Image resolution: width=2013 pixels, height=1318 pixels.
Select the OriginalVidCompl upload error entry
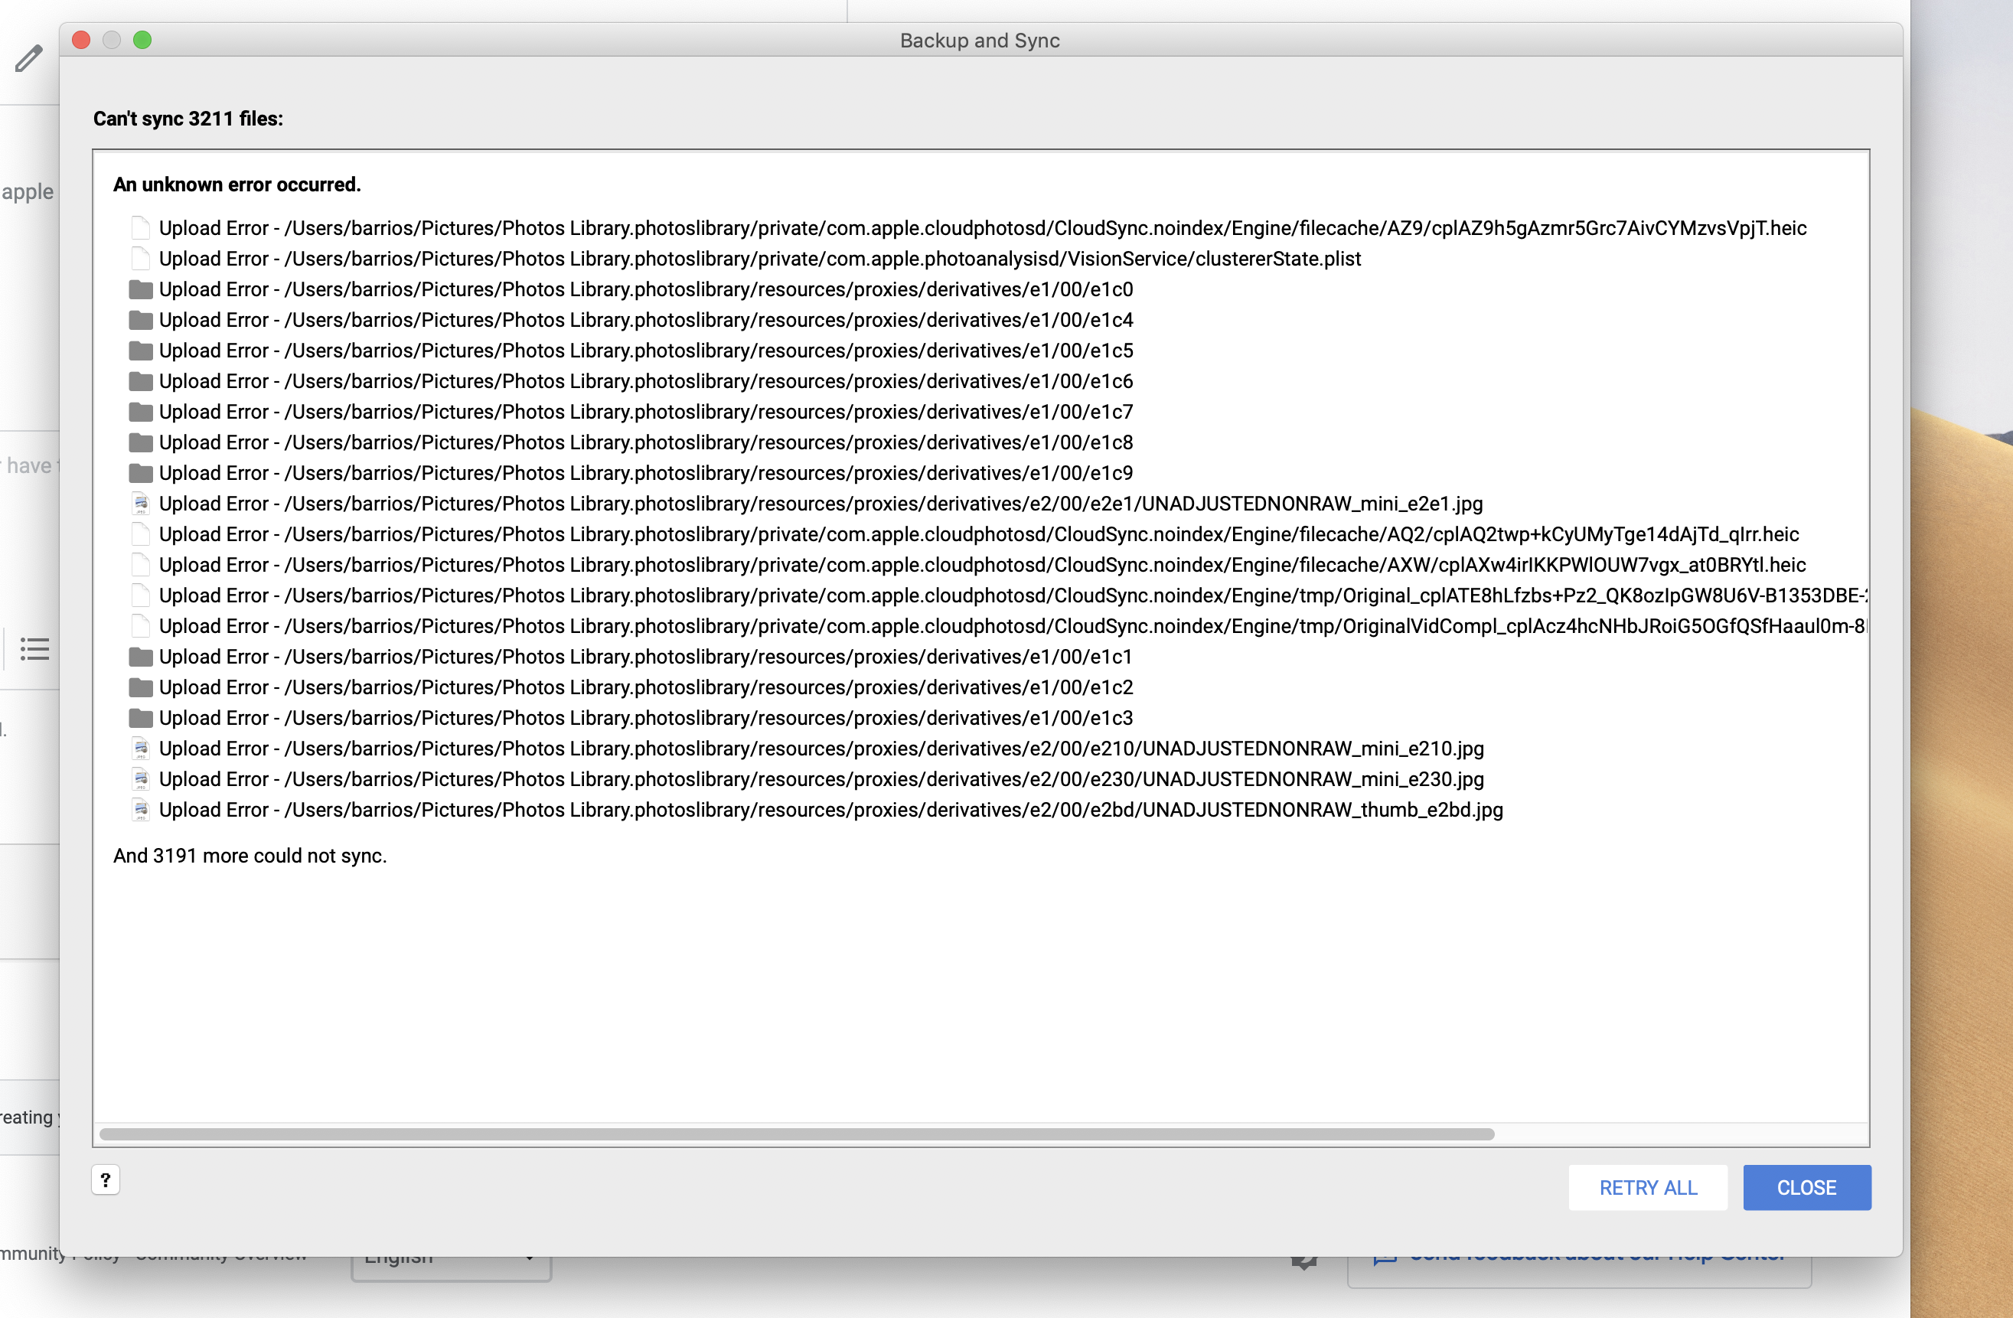[988, 625]
